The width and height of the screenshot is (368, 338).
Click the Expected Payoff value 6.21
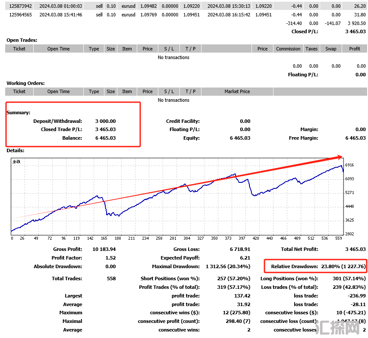coord(245,258)
